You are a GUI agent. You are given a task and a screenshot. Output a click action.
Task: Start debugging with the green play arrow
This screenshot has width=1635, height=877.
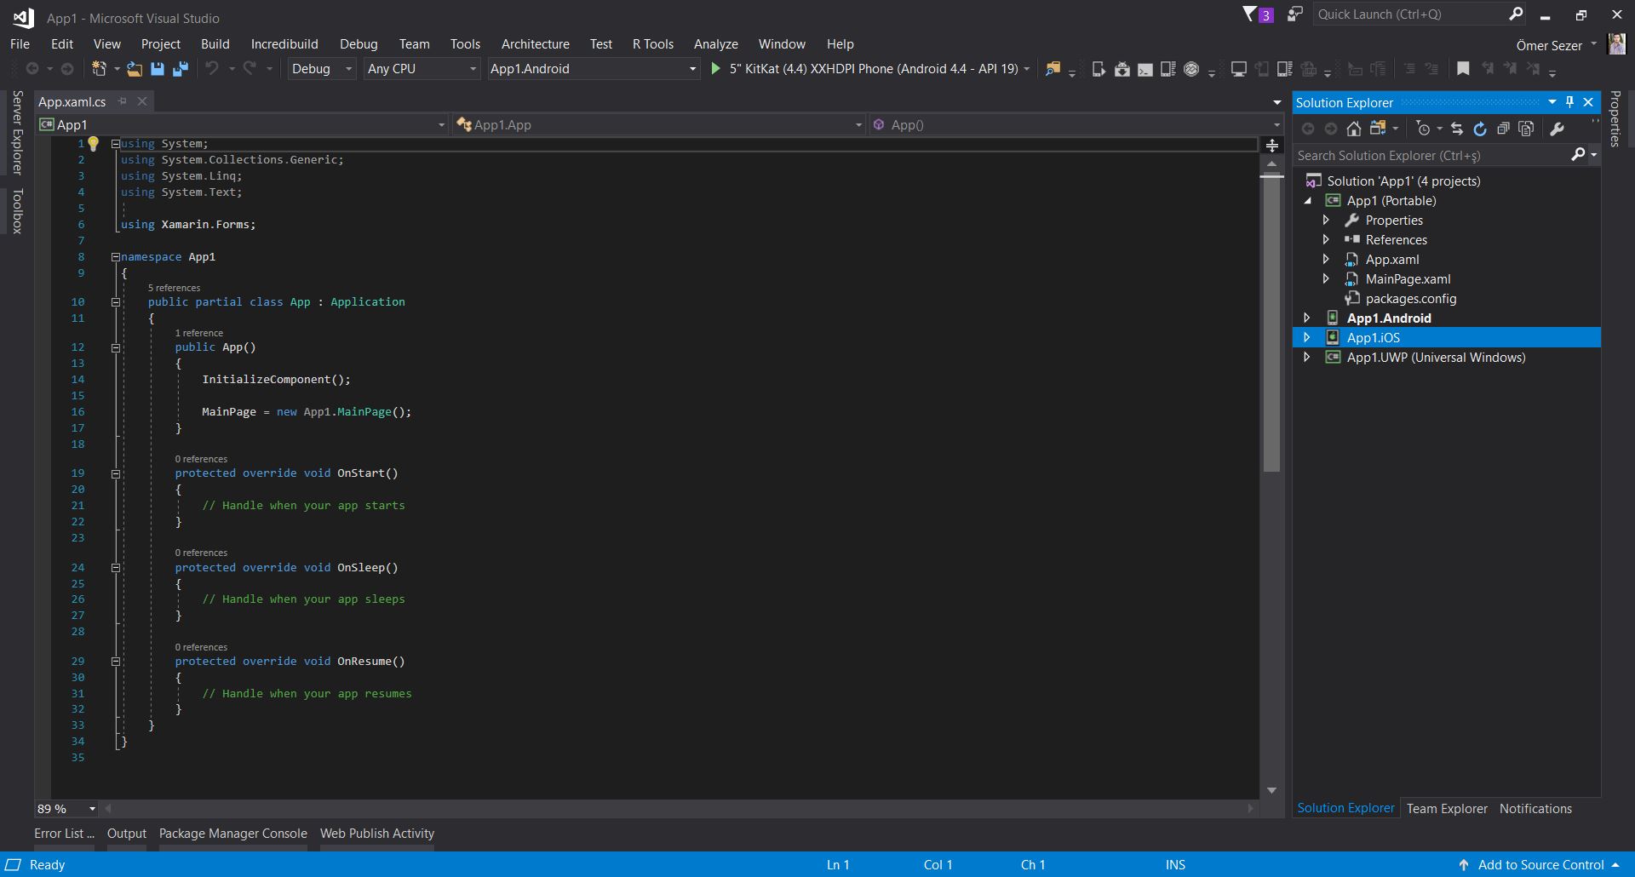(716, 68)
